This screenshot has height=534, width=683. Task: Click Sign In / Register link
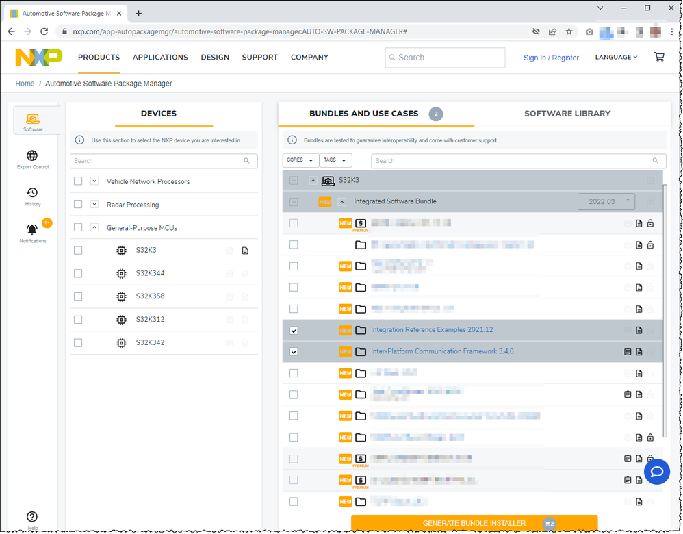[551, 58]
